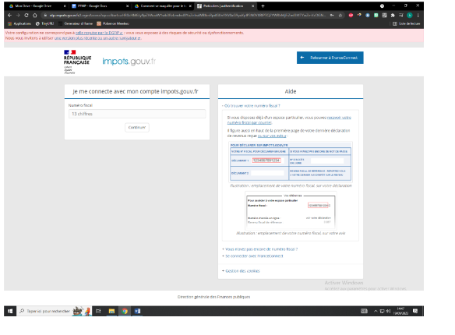The height and width of the screenshot is (335, 455).
Task: Click the touch keyboard icon in system tray
Action: pos(364,311)
